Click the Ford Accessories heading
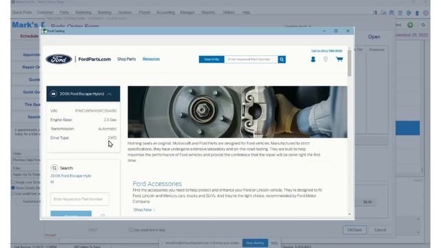Viewport: 441px width, 248px height. pyautogui.click(x=157, y=184)
